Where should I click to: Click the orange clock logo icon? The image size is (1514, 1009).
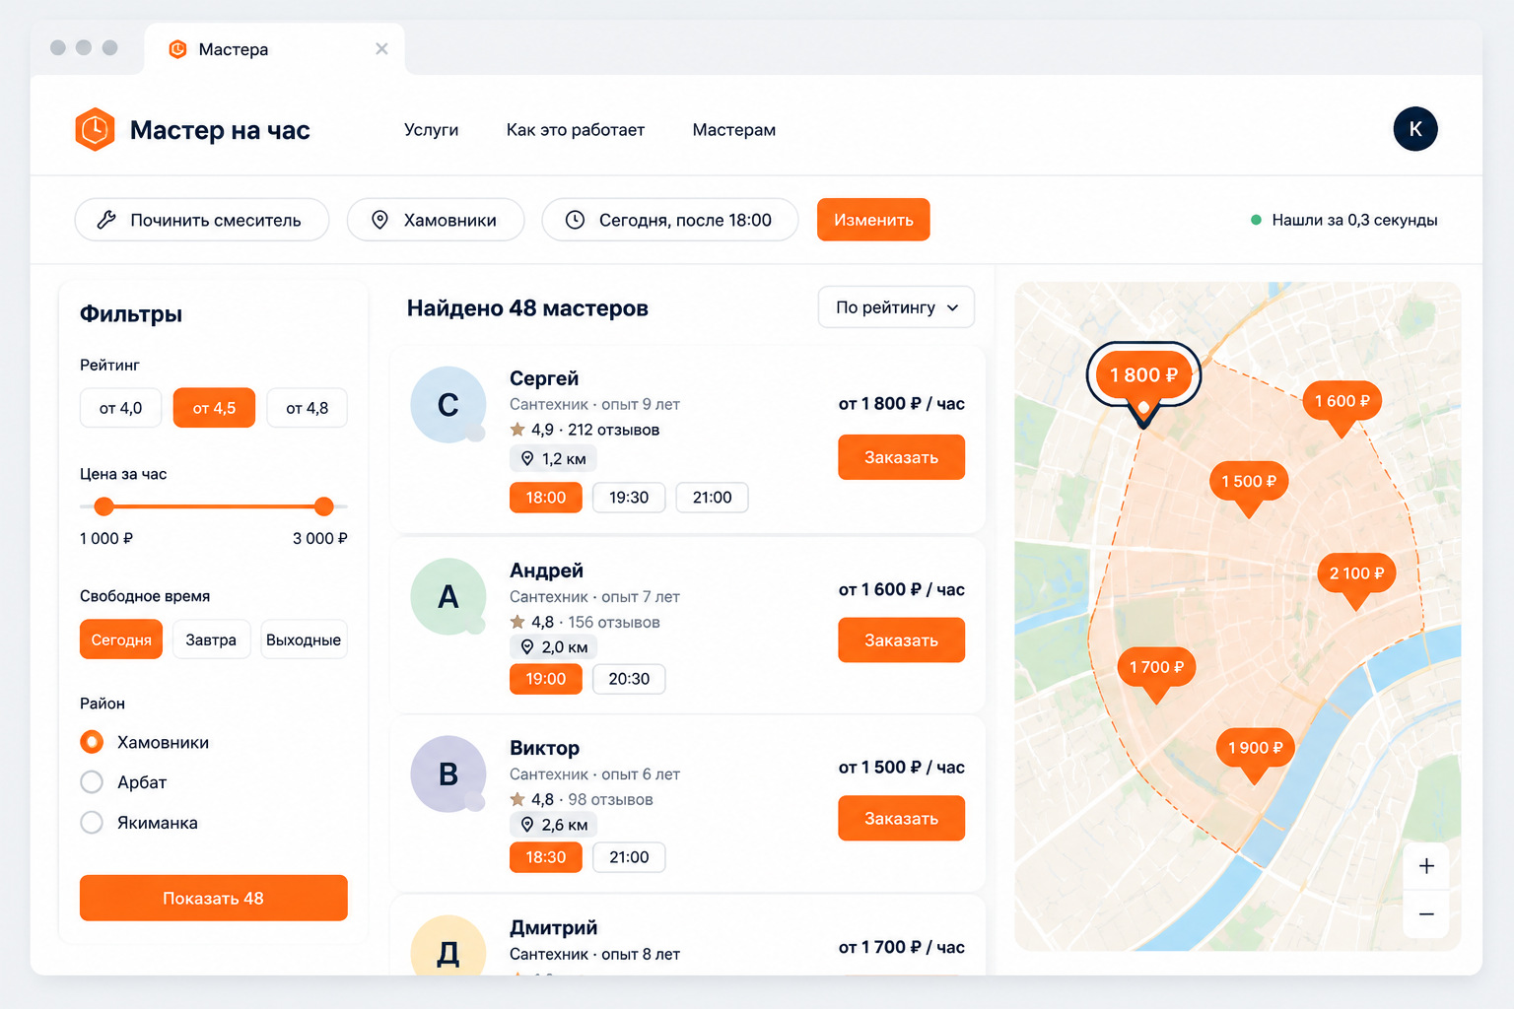[96, 129]
